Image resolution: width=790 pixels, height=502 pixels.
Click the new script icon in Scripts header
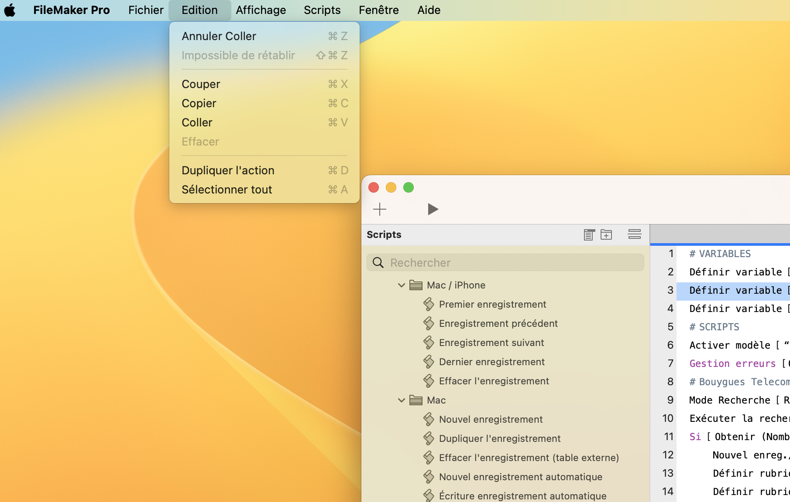tap(589, 234)
